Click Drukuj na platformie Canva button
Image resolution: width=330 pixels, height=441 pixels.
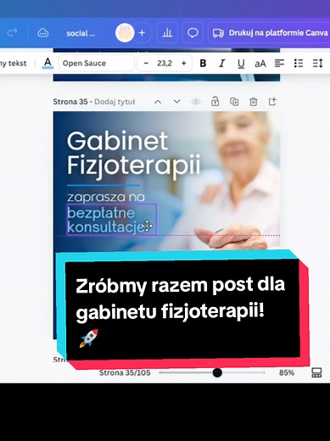tap(270, 33)
